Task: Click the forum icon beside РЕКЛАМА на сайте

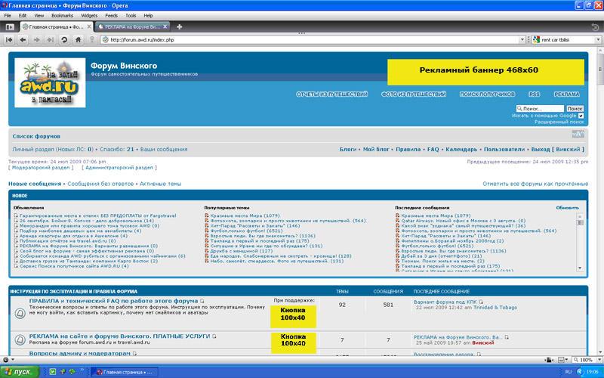Action: click(x=20, y=339)
